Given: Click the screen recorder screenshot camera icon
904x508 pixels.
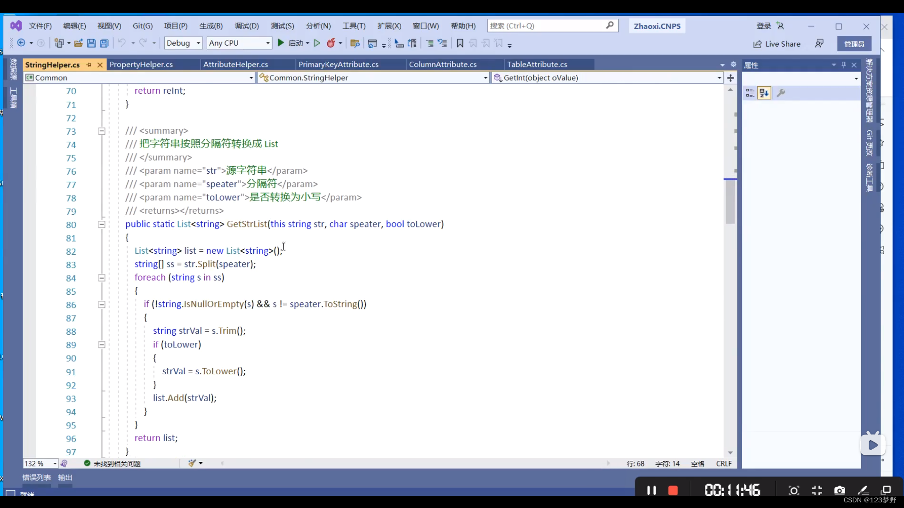Looking at the screenshot, I should [x=839, y=490].
